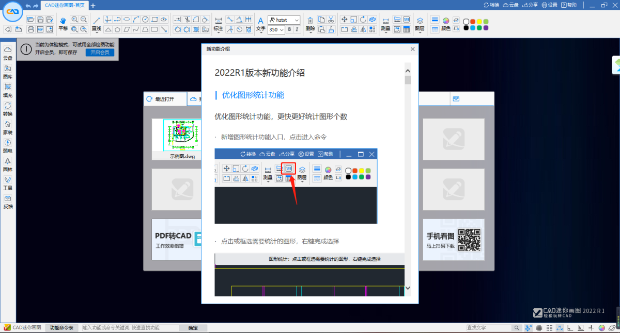The width and height of the screenshot is (620, 333).
Task: Toggle grid lines display in status bar
Action: coord(538,328)
